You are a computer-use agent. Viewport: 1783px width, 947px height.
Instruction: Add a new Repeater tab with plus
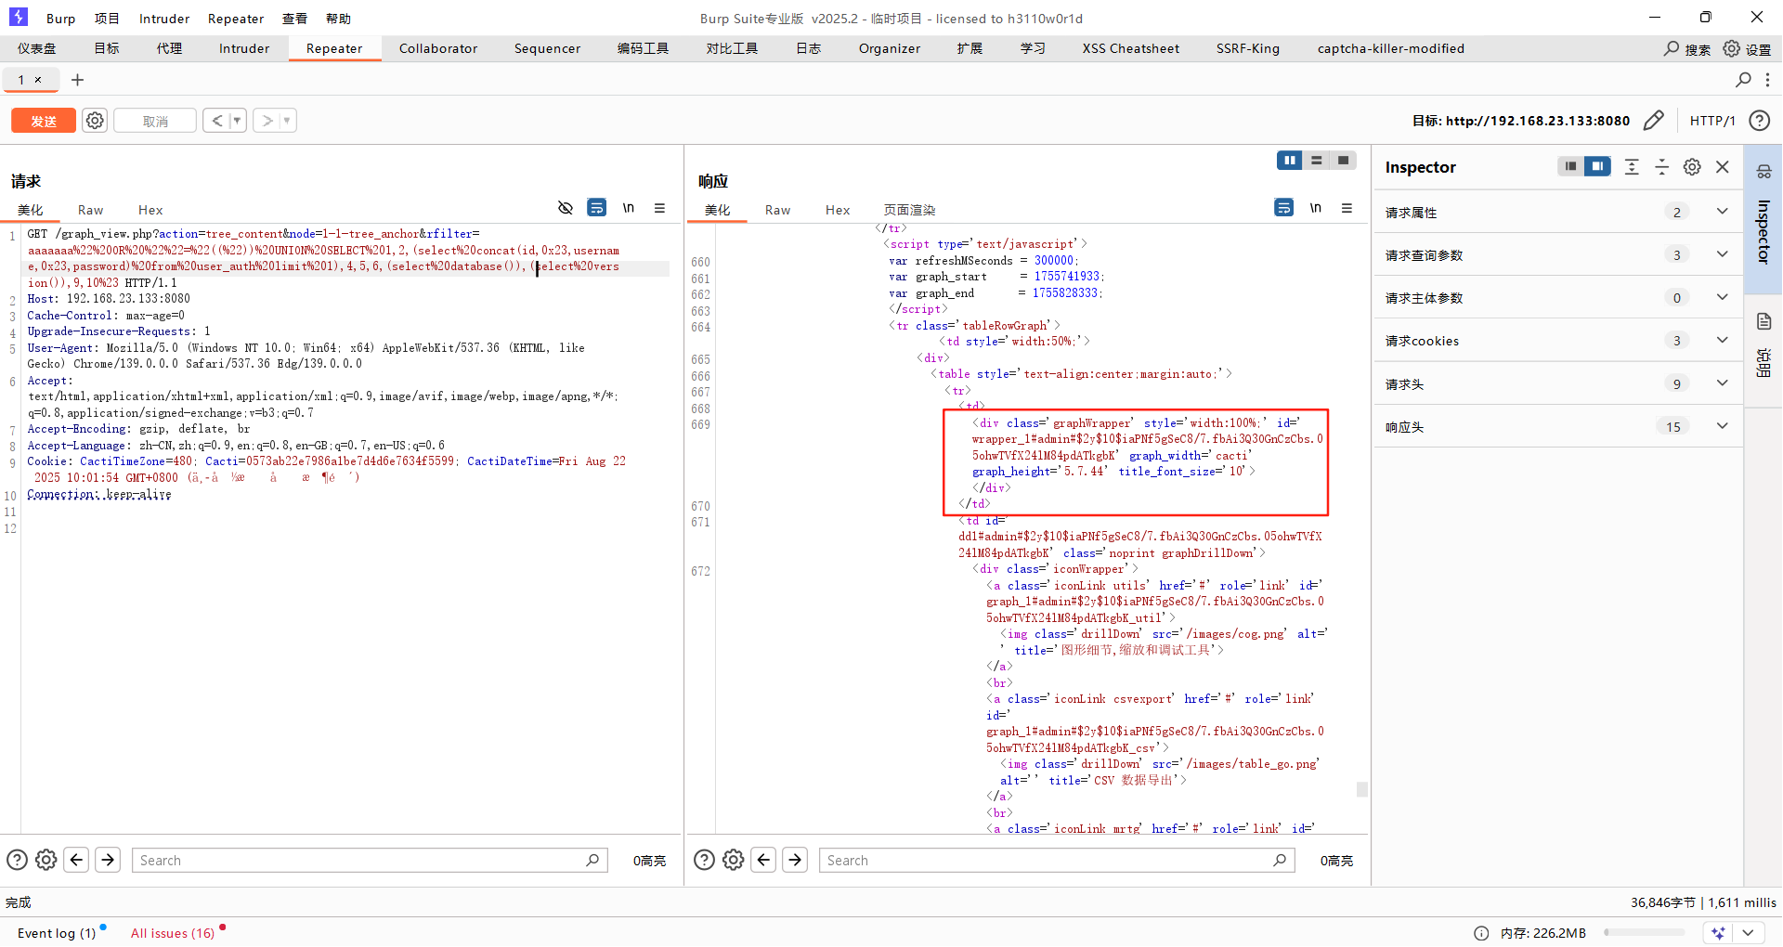point(78,80)
